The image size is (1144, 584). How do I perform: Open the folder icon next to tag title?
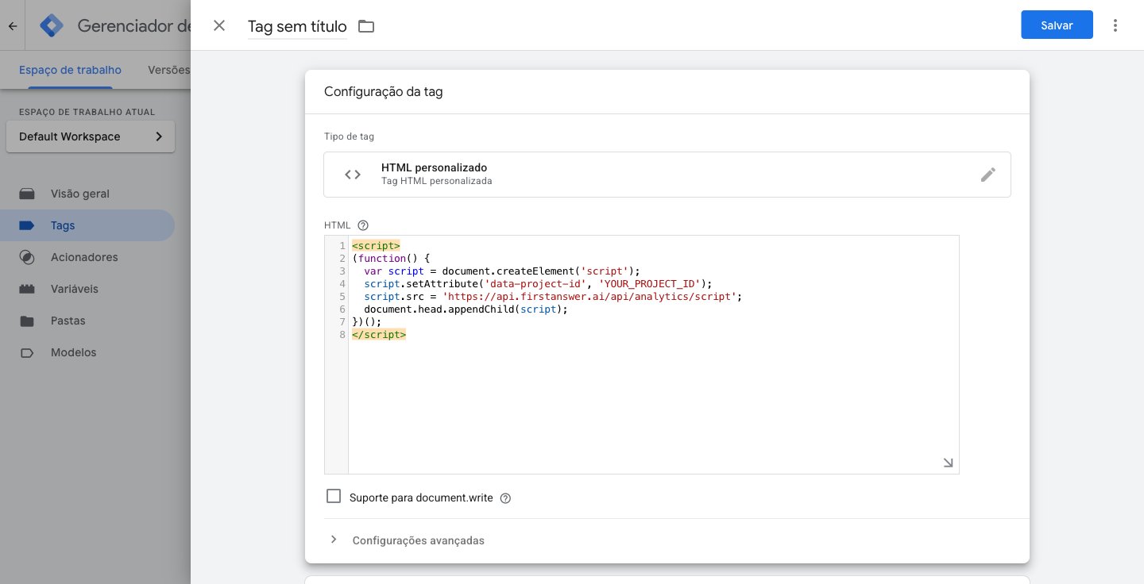click(365, 26)
